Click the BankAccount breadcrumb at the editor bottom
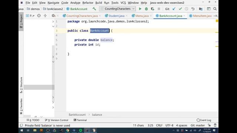This screenshot has width=237, height=133. click(x=77, y=115)
